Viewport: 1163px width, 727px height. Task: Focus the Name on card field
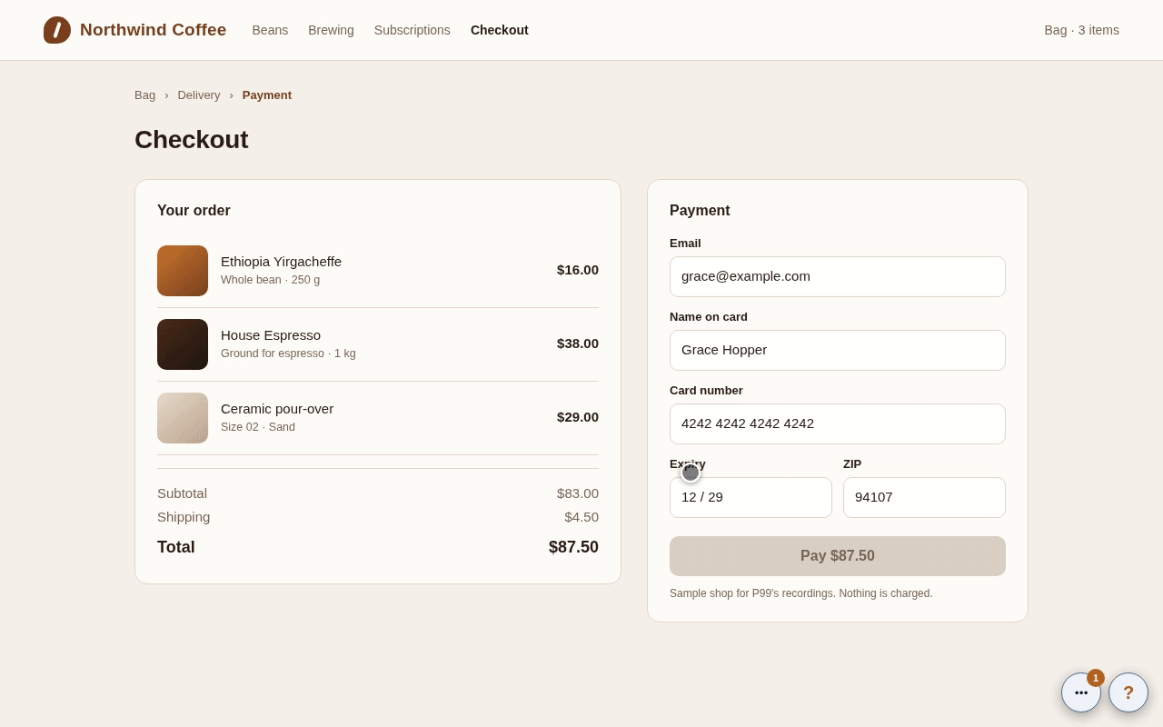click(838, 350)
